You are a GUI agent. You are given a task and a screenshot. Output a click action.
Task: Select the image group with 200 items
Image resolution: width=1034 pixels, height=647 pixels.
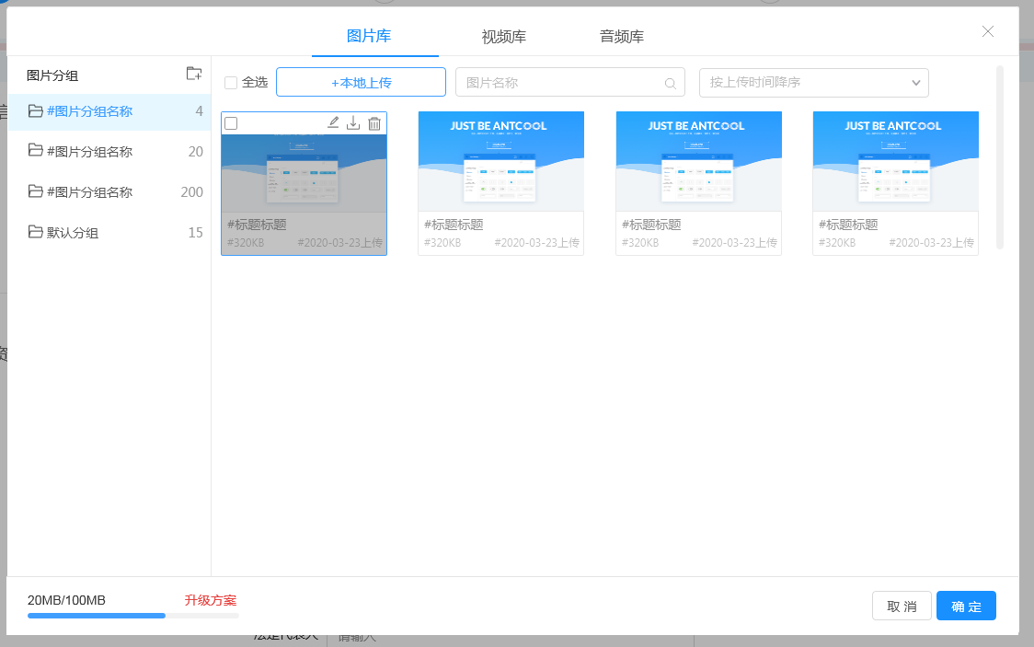(109, 192)
